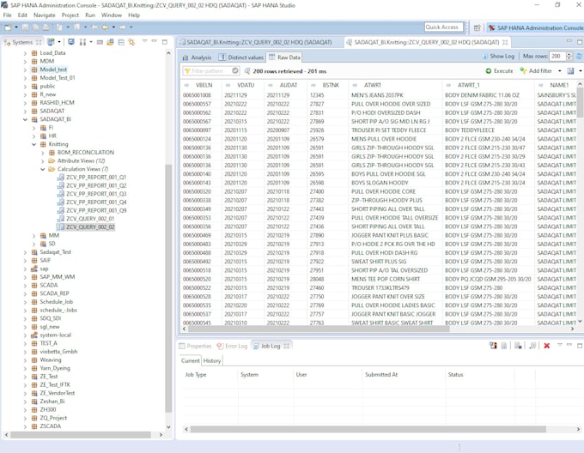The image size is (584, 453).
Task: Collapse the Calculation Views (7) folder
Action: pos(42,169)
